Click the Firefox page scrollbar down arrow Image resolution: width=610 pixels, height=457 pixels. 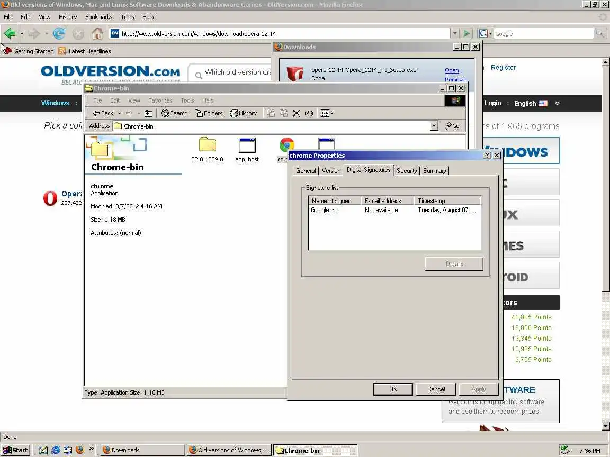605,426
